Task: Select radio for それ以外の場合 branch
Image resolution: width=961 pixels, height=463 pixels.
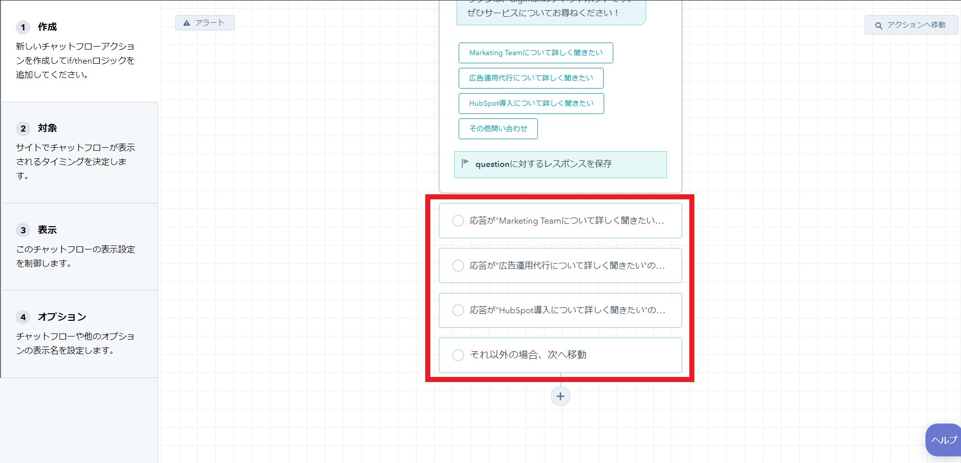Action: [x=458, y=355]
